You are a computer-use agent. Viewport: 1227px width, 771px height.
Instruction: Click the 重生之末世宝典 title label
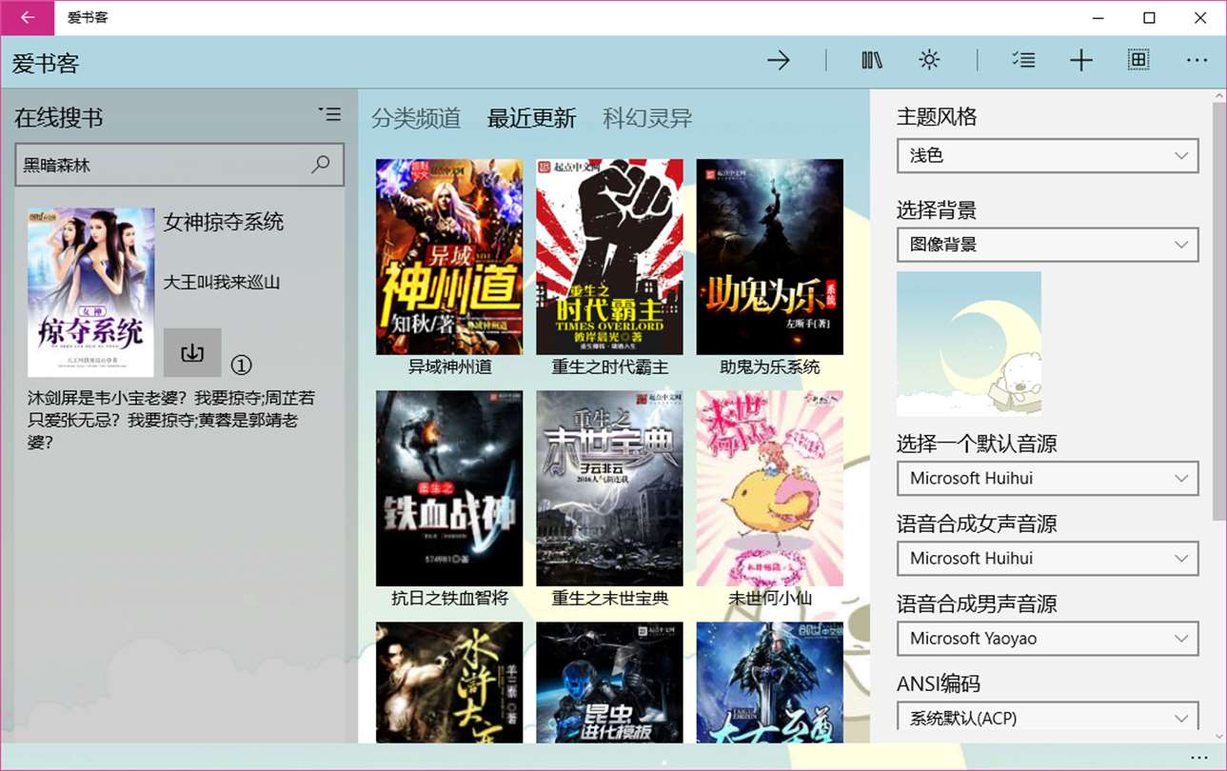(610, 598)
